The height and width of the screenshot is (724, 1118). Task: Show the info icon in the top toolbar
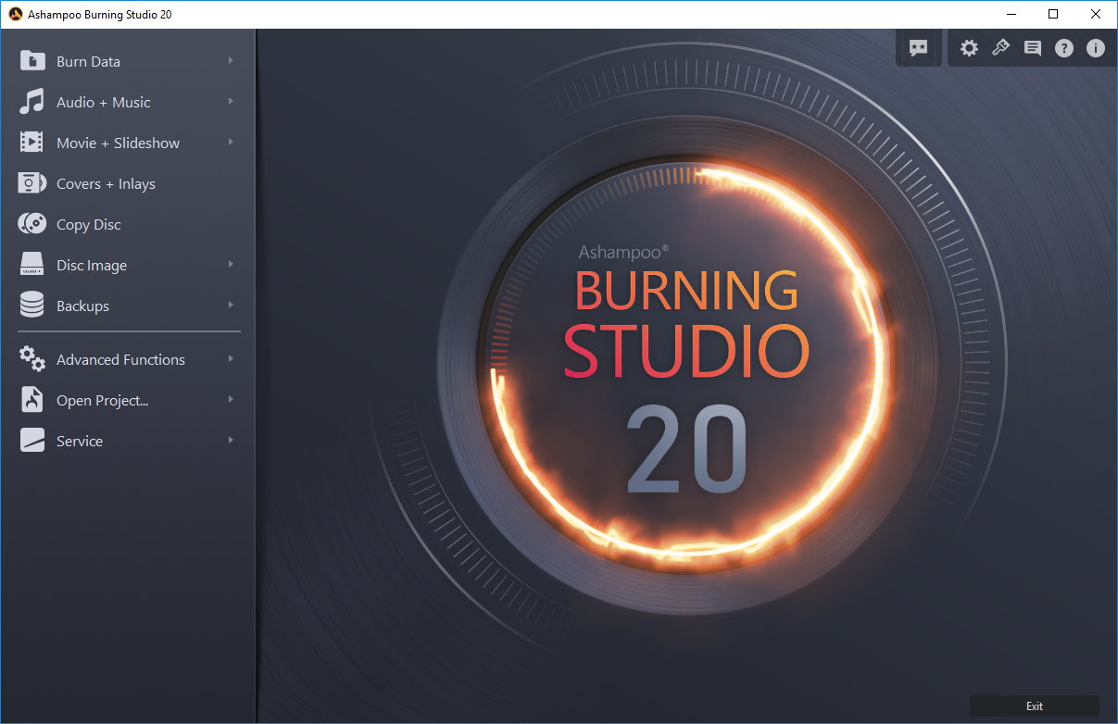(1096, 48)
